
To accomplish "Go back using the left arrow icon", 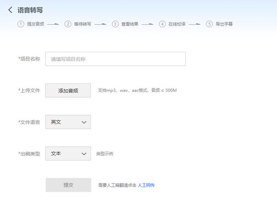I will 10,10.
